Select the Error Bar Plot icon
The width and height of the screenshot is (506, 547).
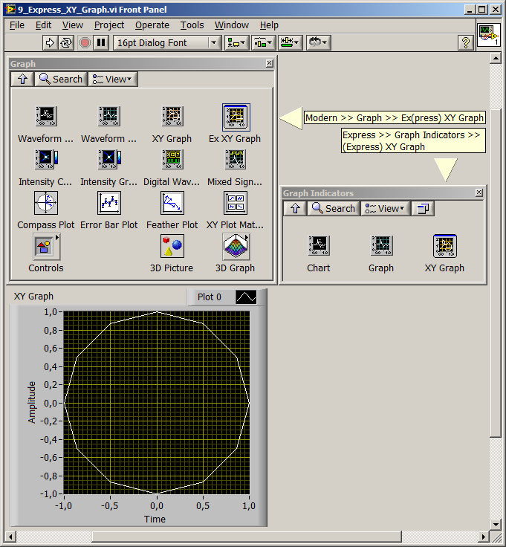tap(109, 203)
